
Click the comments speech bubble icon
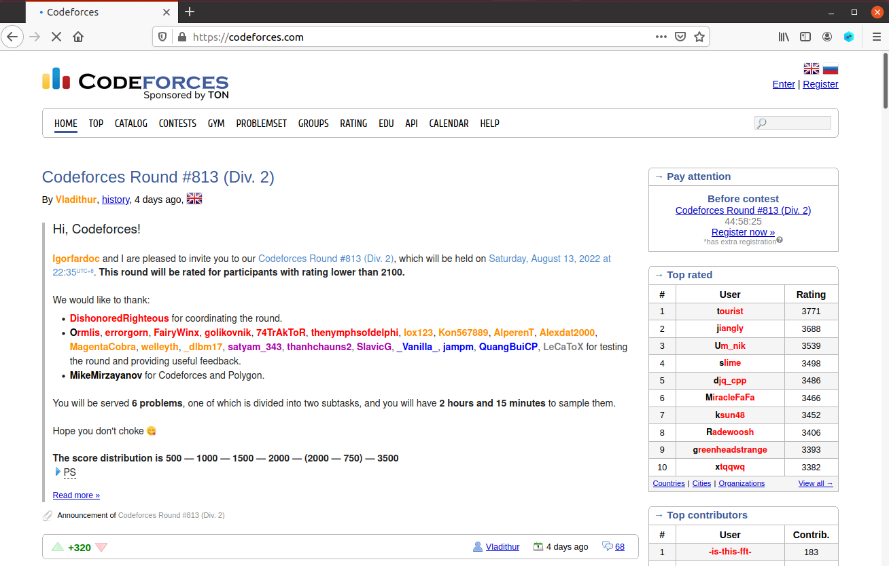click(x=608, y=546)
